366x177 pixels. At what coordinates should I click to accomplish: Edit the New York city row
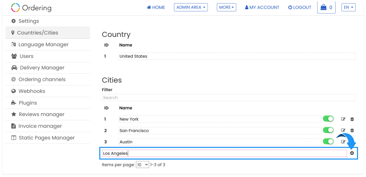coord(343,119)
